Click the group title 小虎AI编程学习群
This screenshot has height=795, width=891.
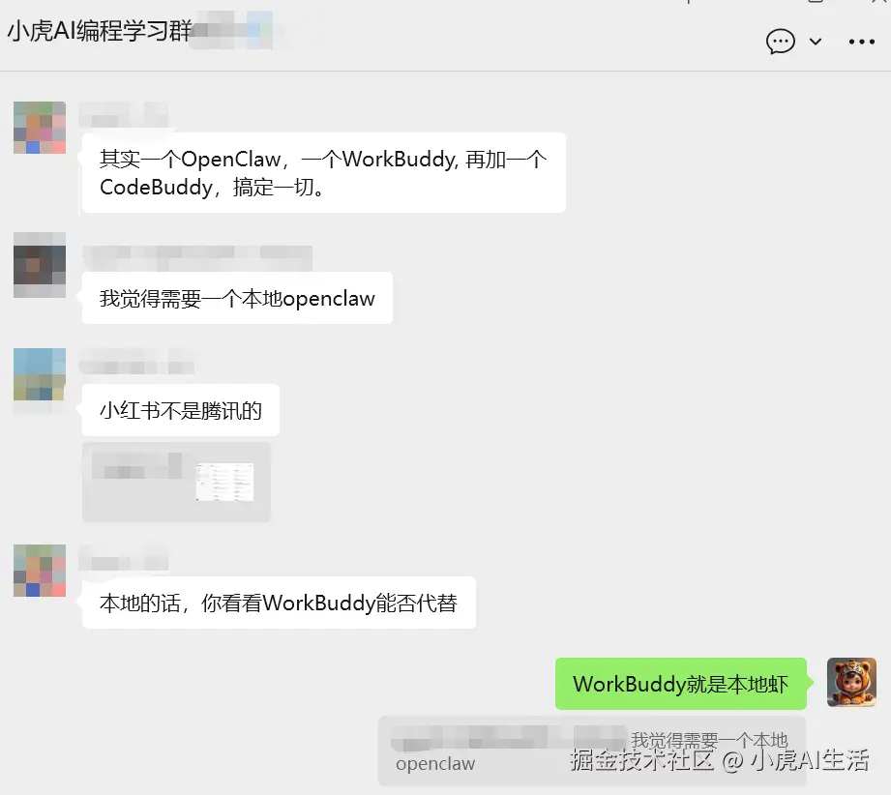(100, 31)
